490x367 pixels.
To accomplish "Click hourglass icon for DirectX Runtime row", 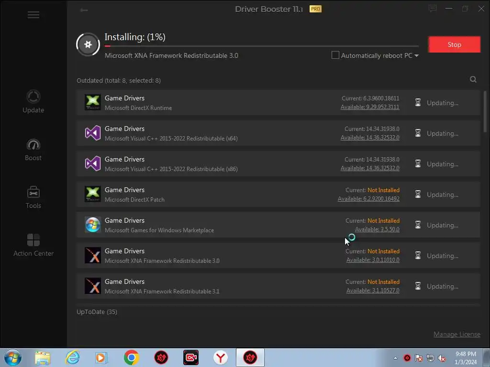I will click(418, 102).
